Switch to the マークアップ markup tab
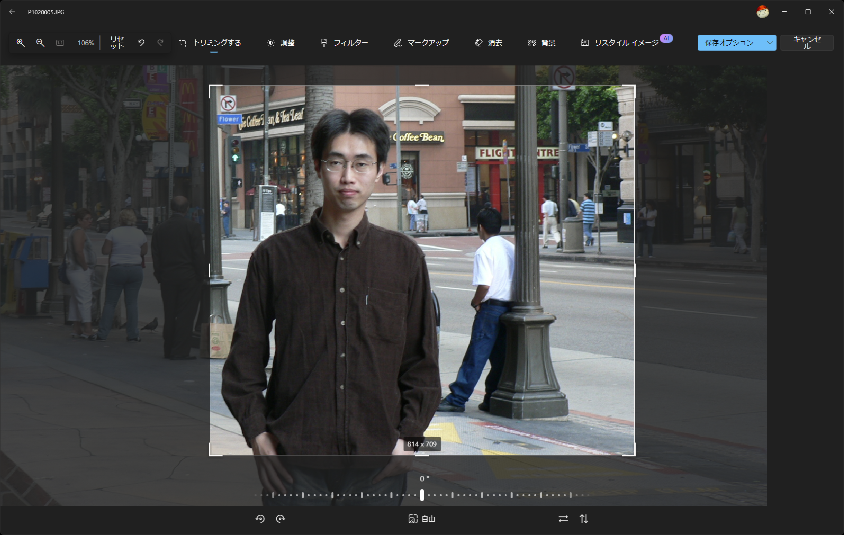The height and width of the screenshot is (535, 844). pyautogui.click(x=422, y=43)
